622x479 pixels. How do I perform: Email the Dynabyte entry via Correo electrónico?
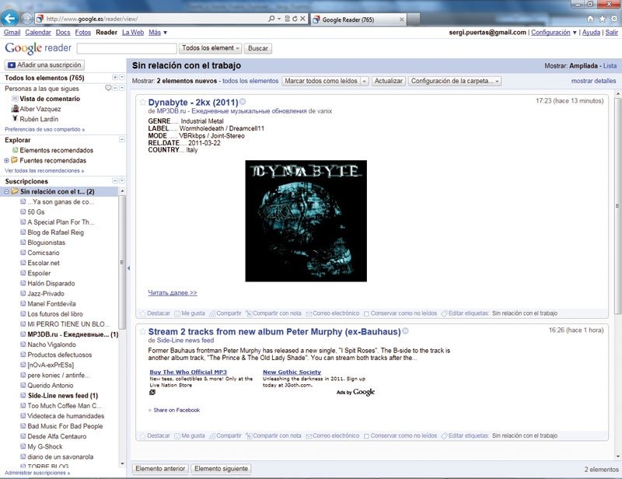(333, 313)
